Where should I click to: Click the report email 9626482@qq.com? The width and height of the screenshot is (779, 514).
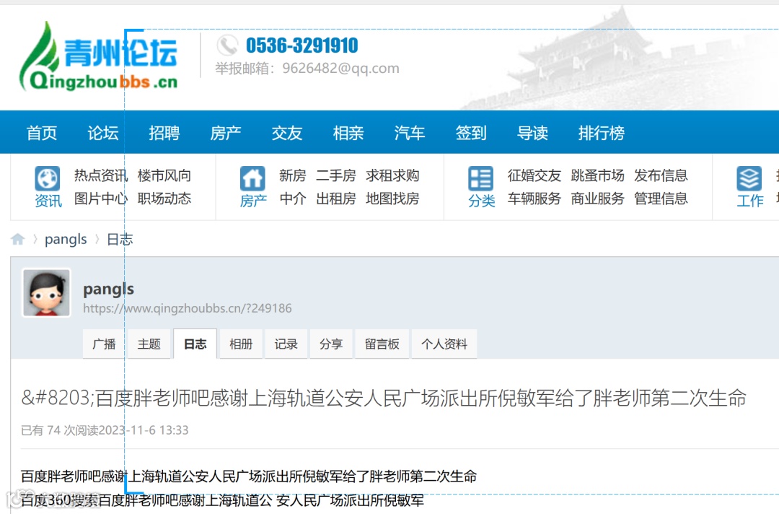(340, 68)
